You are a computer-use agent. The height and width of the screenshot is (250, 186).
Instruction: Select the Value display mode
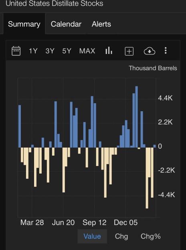[92, 236]
